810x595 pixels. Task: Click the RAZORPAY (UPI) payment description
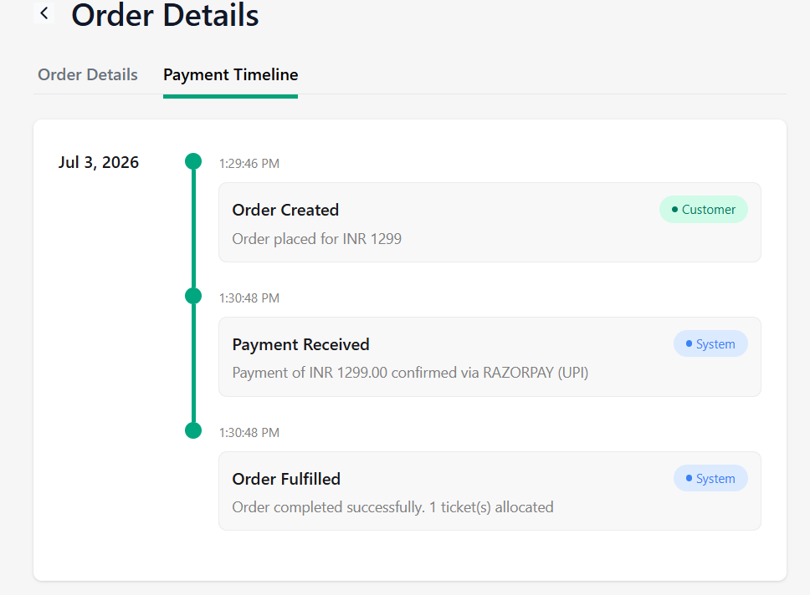(410, 373)
